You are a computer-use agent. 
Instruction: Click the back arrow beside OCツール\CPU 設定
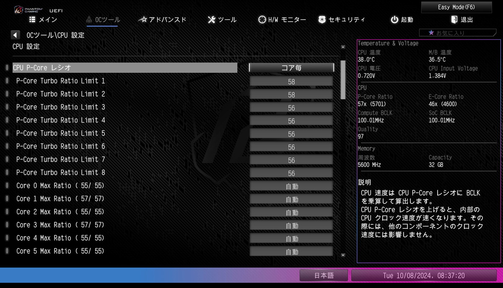click(x=16, y=35)
